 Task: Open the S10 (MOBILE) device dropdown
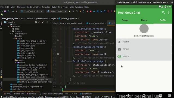click(x=32, y=11)
